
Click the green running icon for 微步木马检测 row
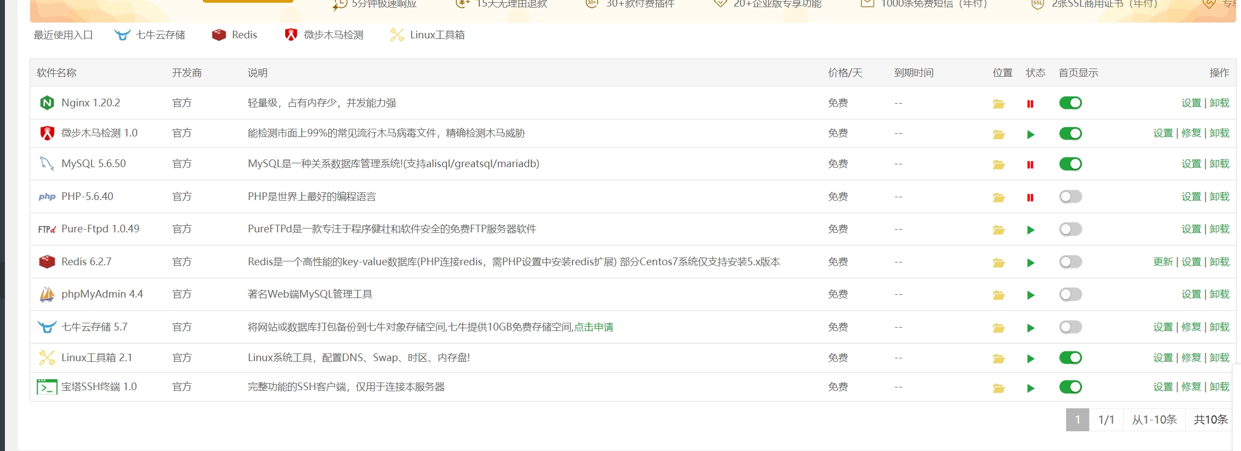click(x=1031, y=135)
